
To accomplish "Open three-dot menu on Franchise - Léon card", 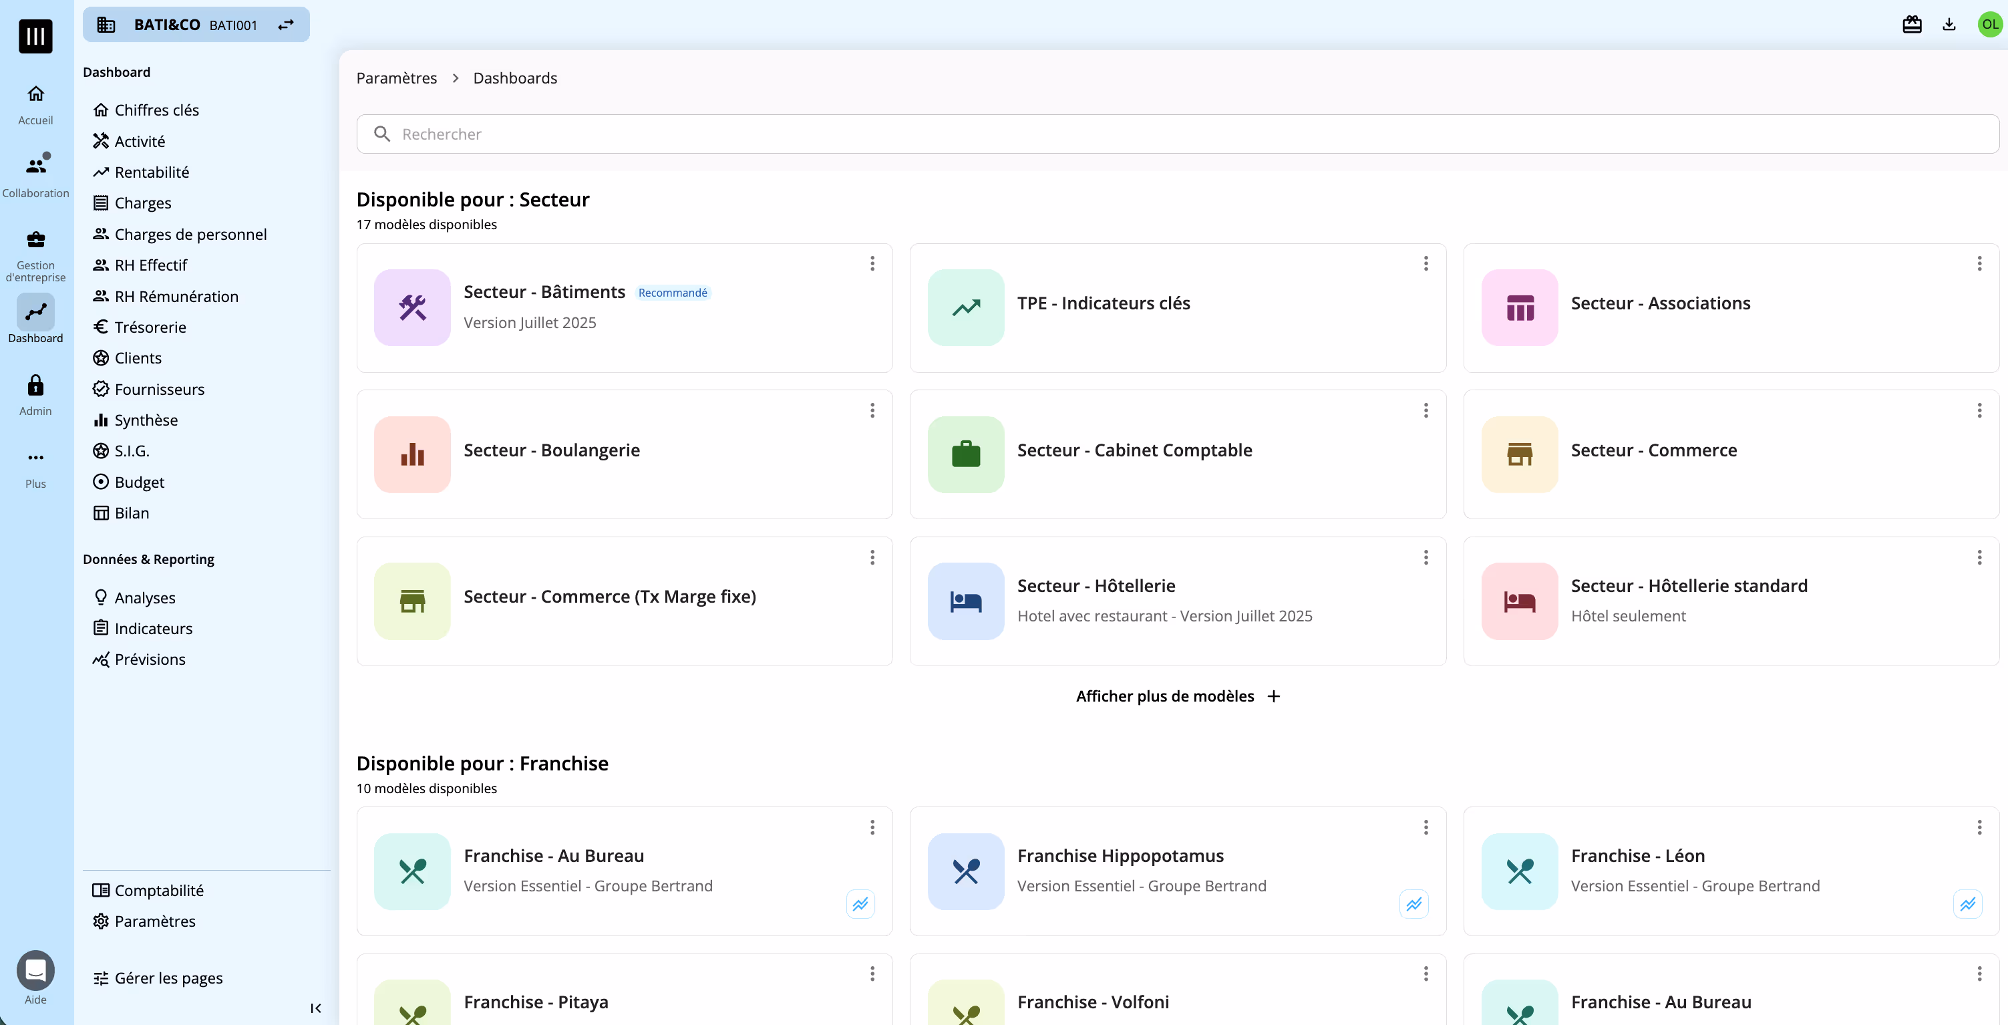I will (x=1979, y=827).
